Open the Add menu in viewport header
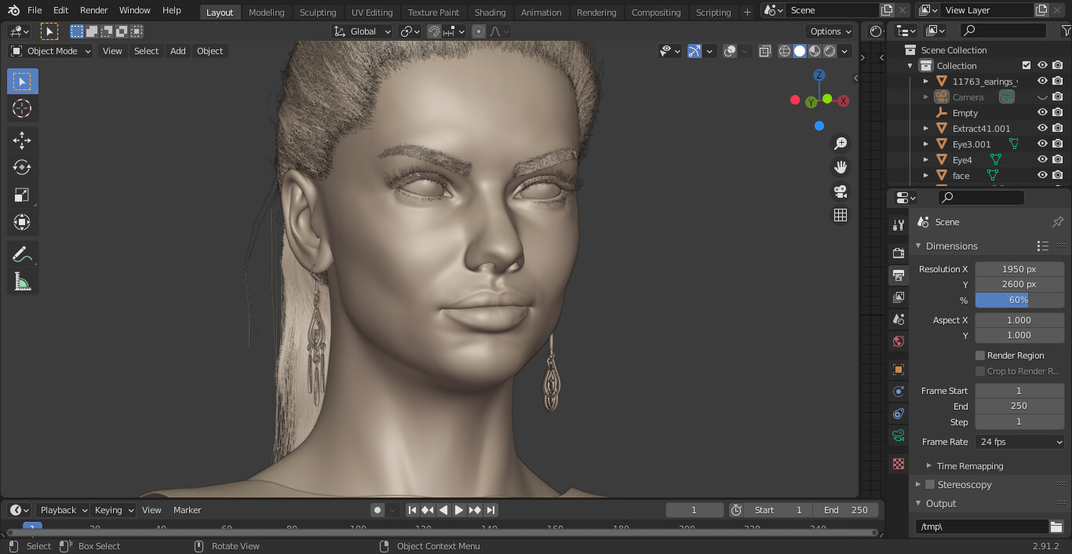1072x554 pixels. pos(178,51)
